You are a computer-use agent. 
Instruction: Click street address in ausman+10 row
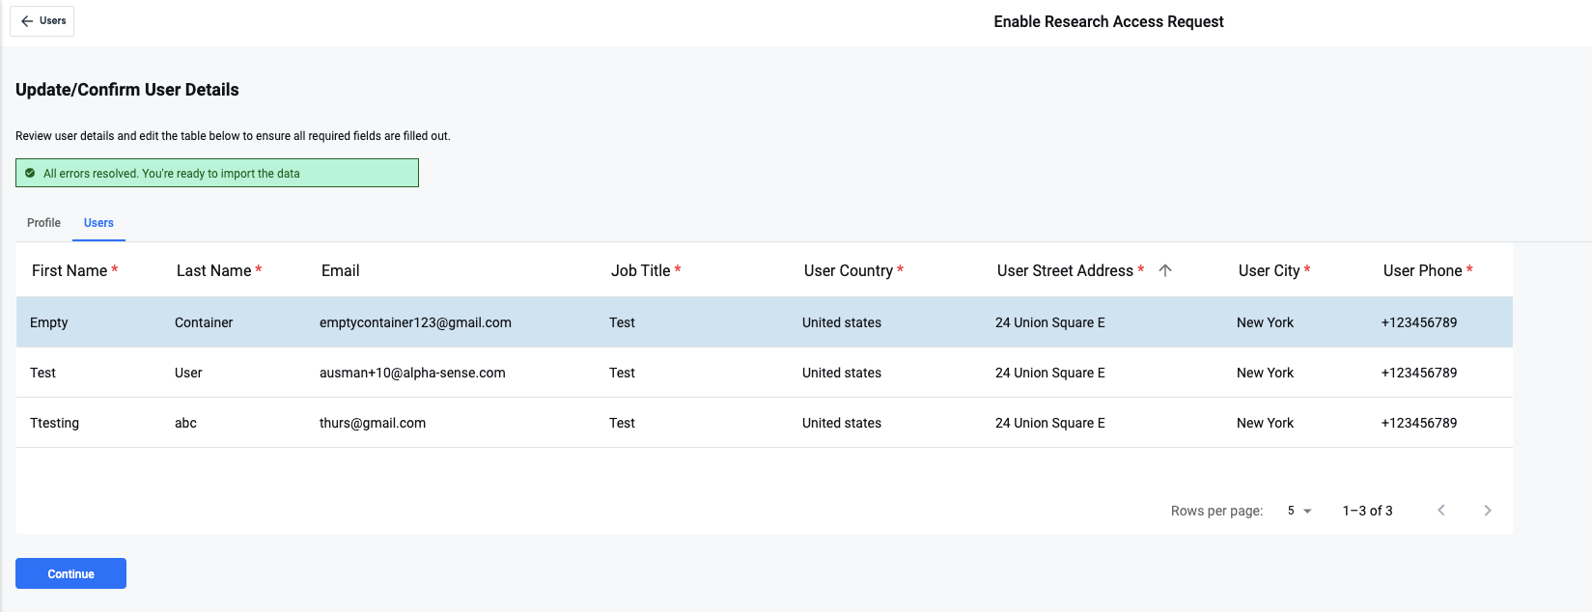tap(1050, 373)
